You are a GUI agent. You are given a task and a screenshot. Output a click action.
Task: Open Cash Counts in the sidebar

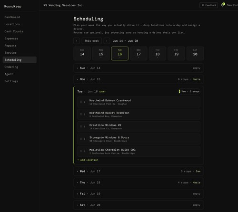pos(14,31)
